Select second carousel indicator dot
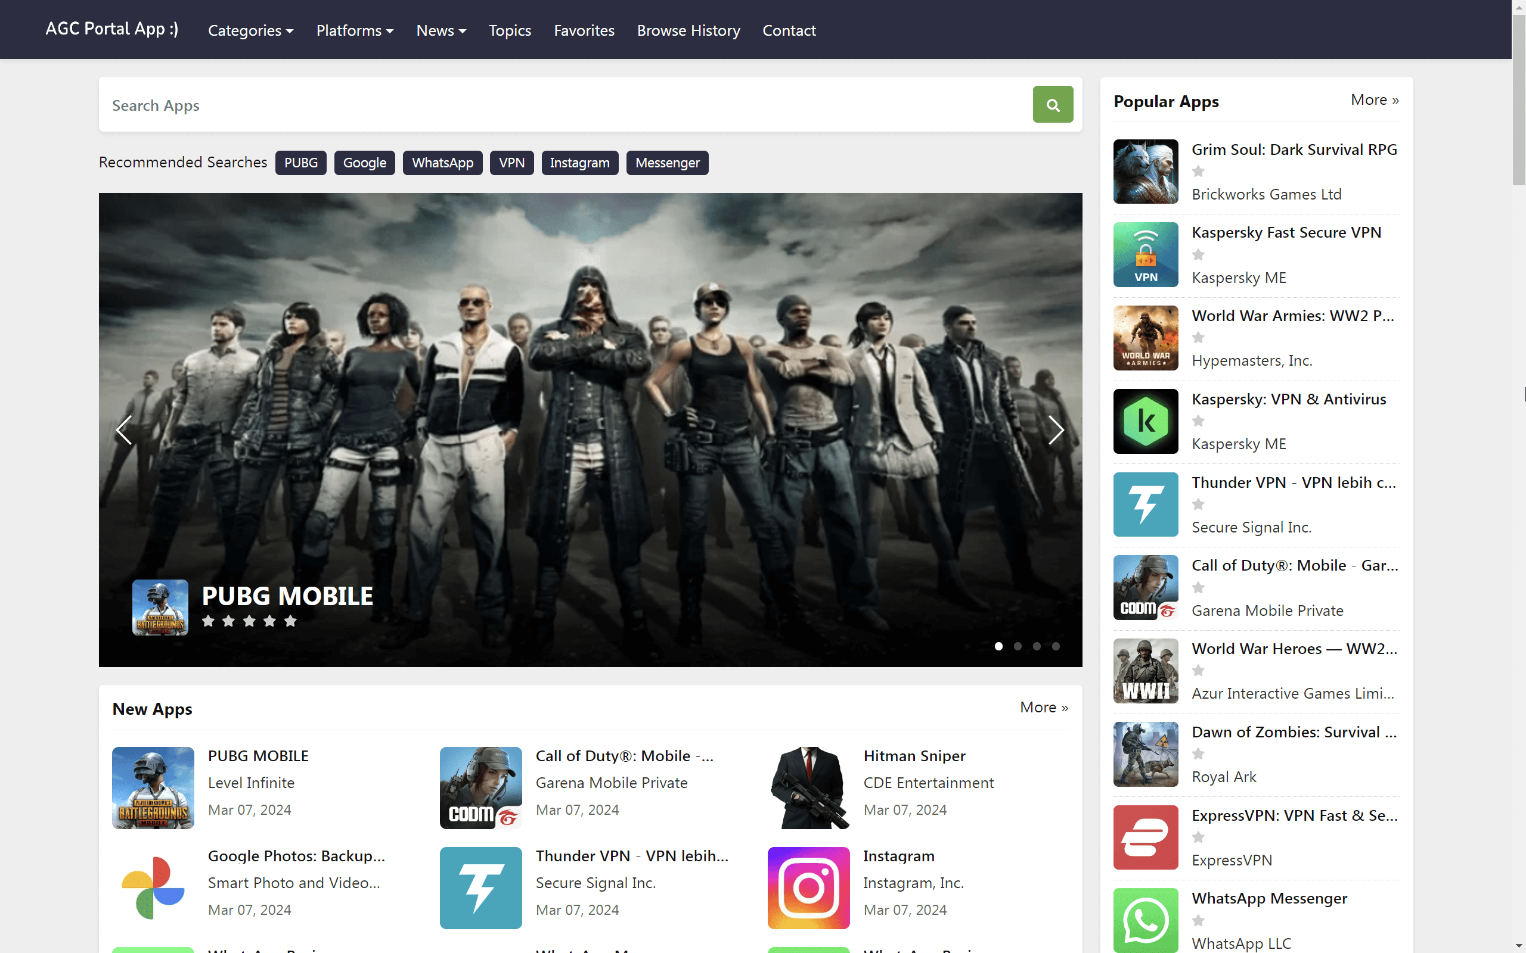Screen dimensions: 1526x953 (1017, 646)
